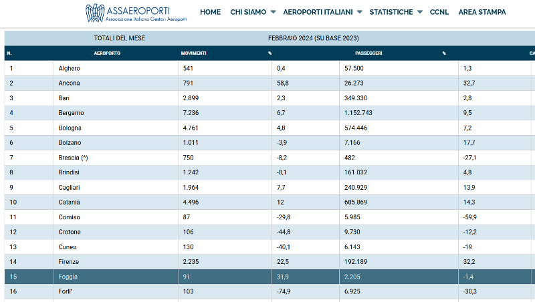Click Cagliari movements value 1.964

pyautogui.click(x=191, y=188)
